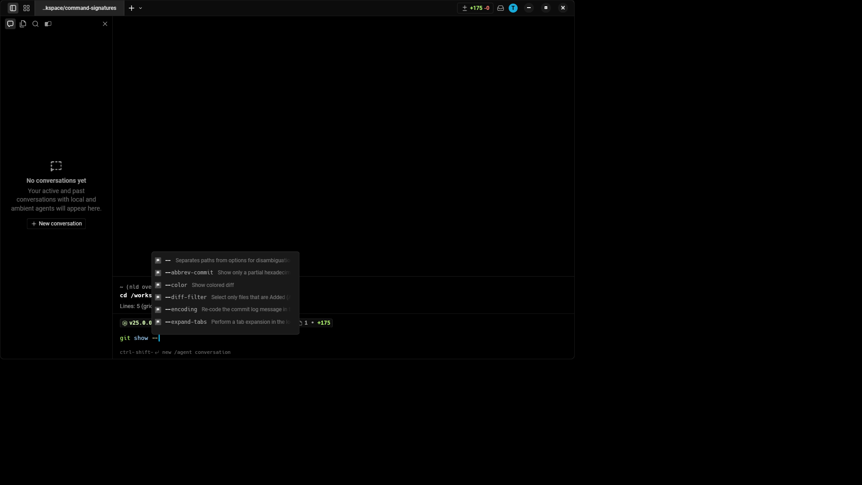This screenshot has width=862, height=485.
Task: Pick the --diff-filter completion suggestion
Action: point(225,297)
